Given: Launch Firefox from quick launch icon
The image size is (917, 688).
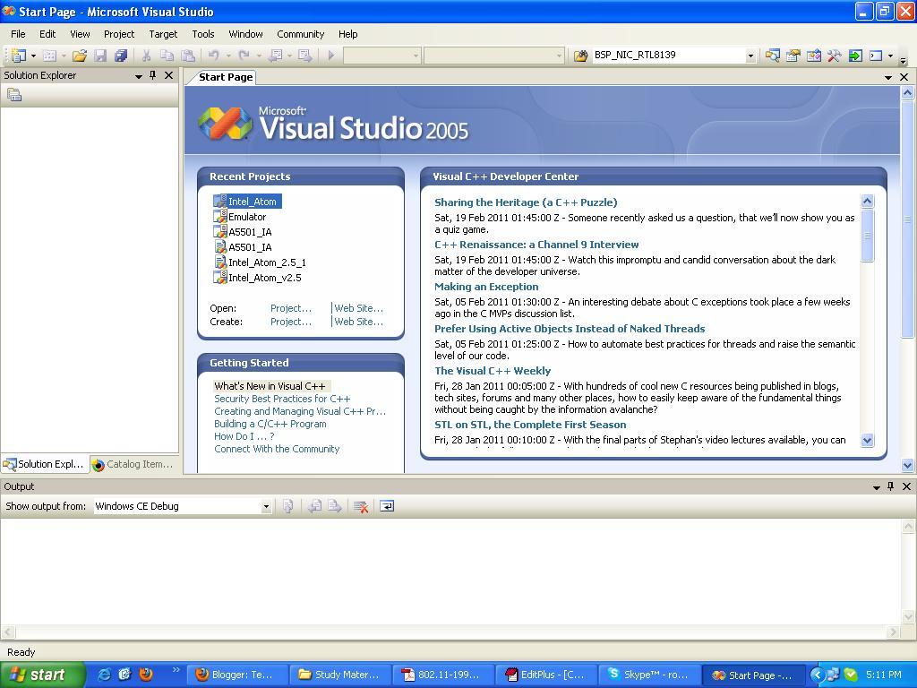Looking at the screenshot, I should tap(146, 675).
